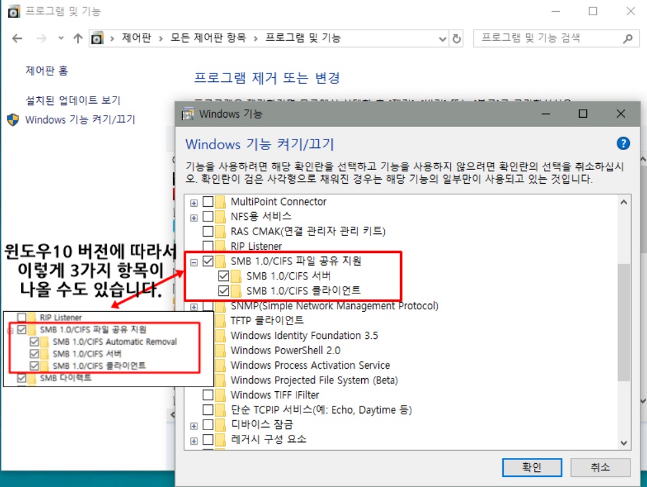Toggle RAS CMAK checkbox

coord(208,231)
